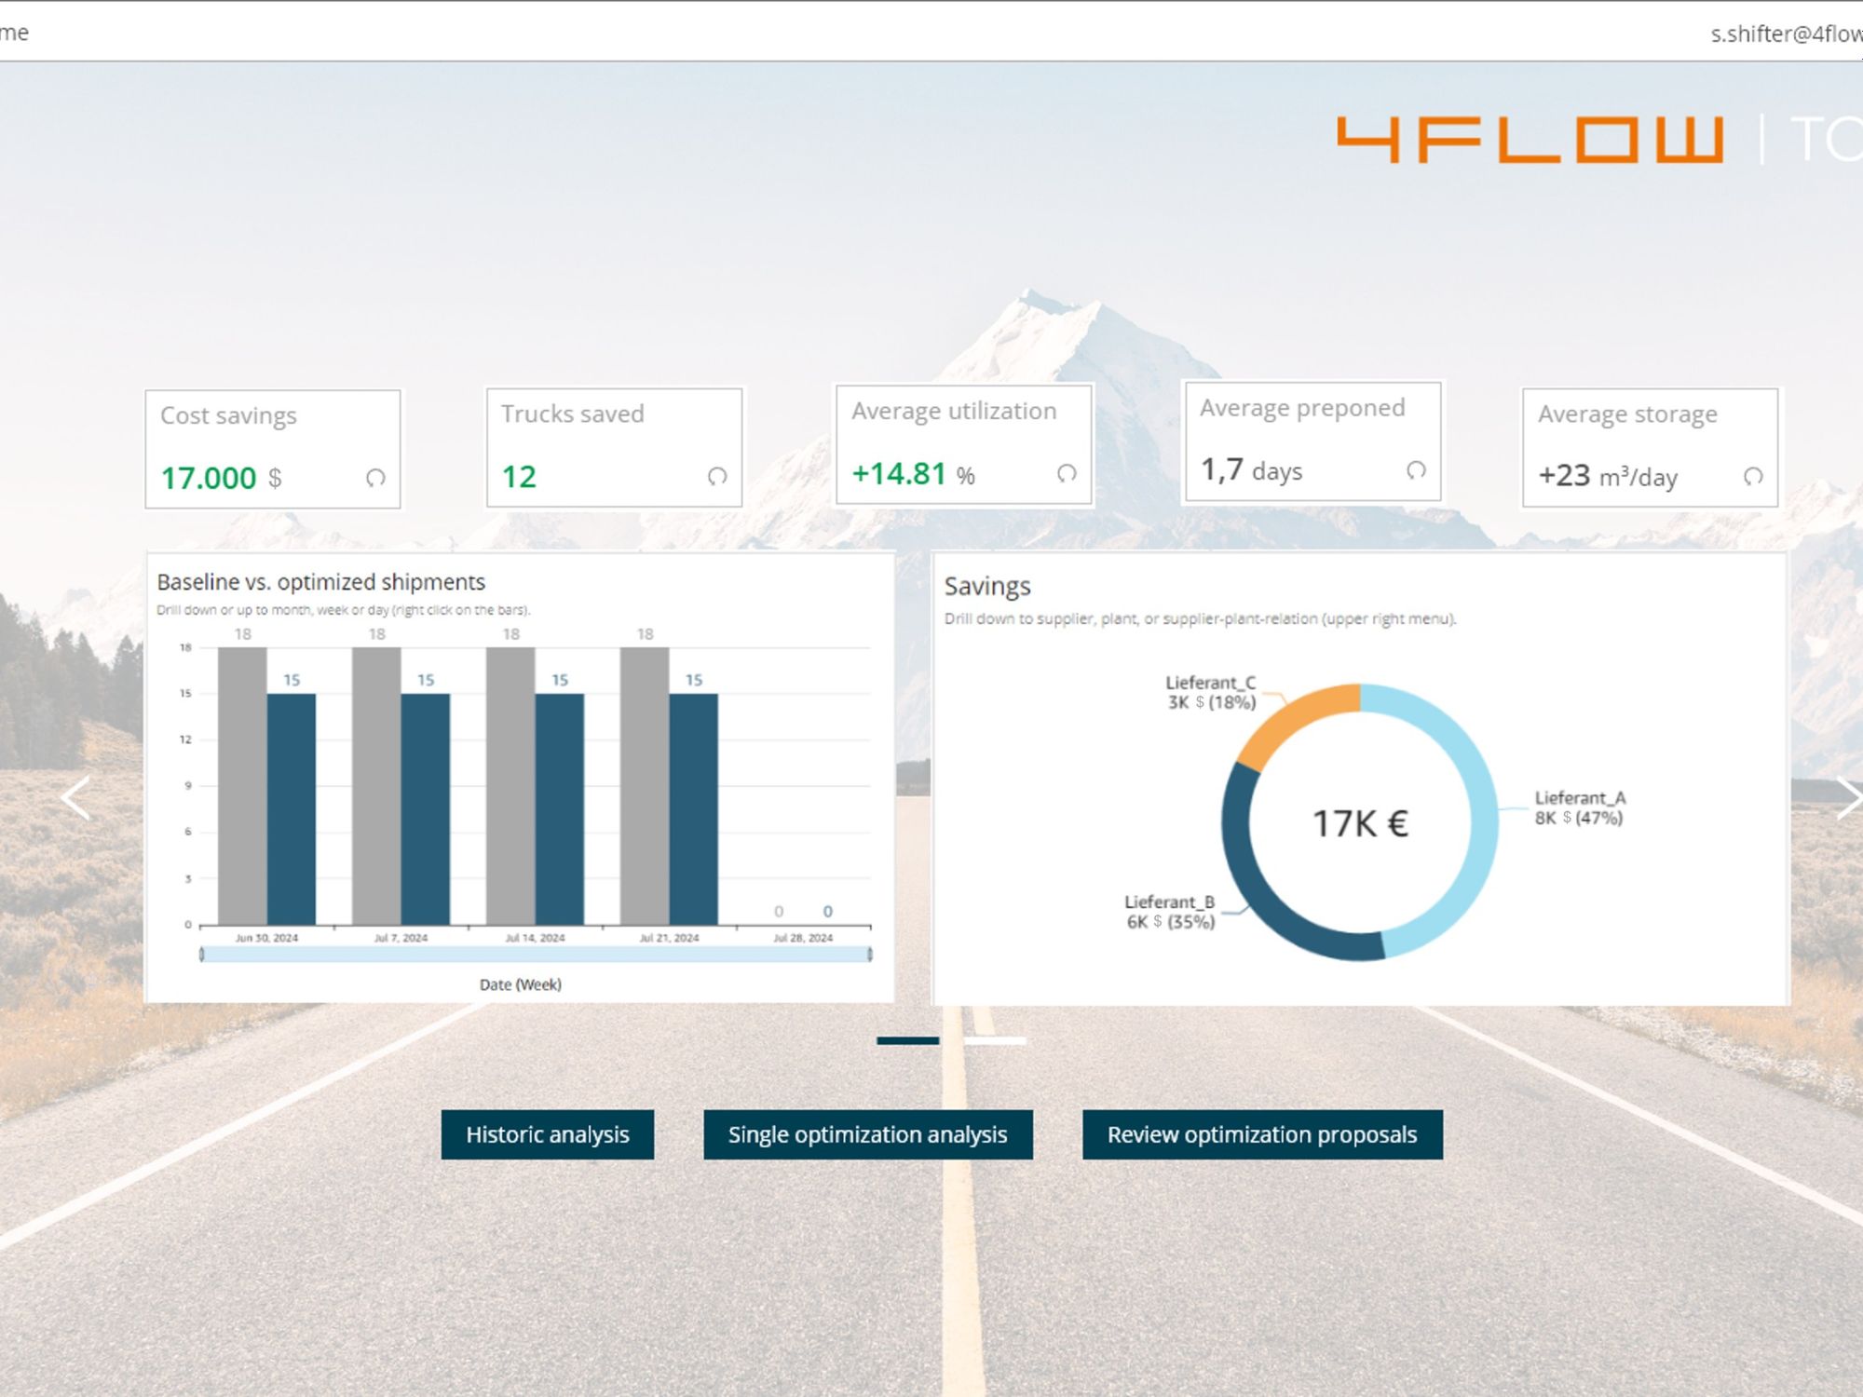
Task: Click refresh icon in Average utilization card
Action: (1067, 473)
